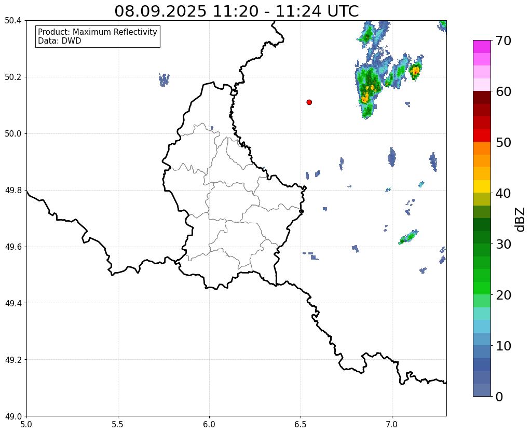Click the longitude axis label "6.0"
Image resolution: width=531 pixels, height=433 pixels.
click(209, 424)
